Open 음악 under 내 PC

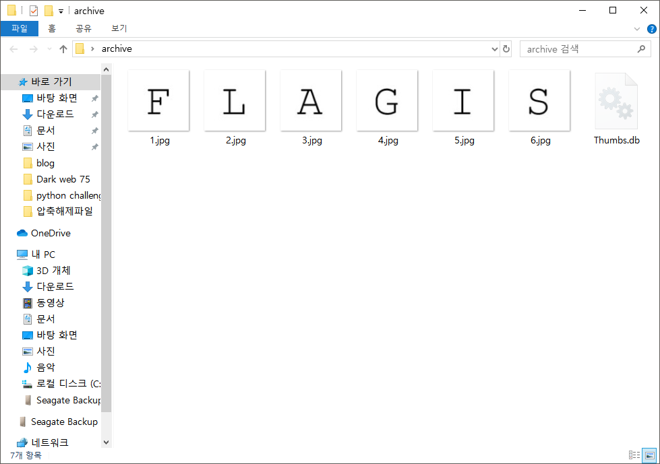46,367
